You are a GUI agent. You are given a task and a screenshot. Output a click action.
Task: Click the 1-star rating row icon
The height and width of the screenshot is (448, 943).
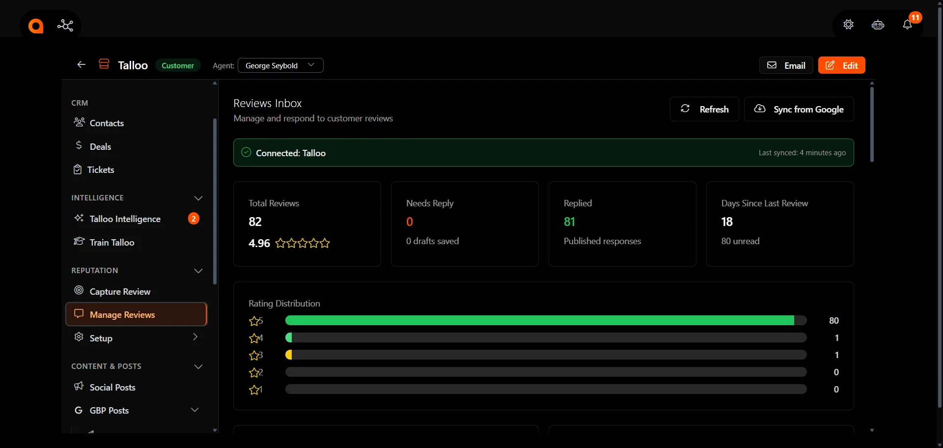[254, 390]
